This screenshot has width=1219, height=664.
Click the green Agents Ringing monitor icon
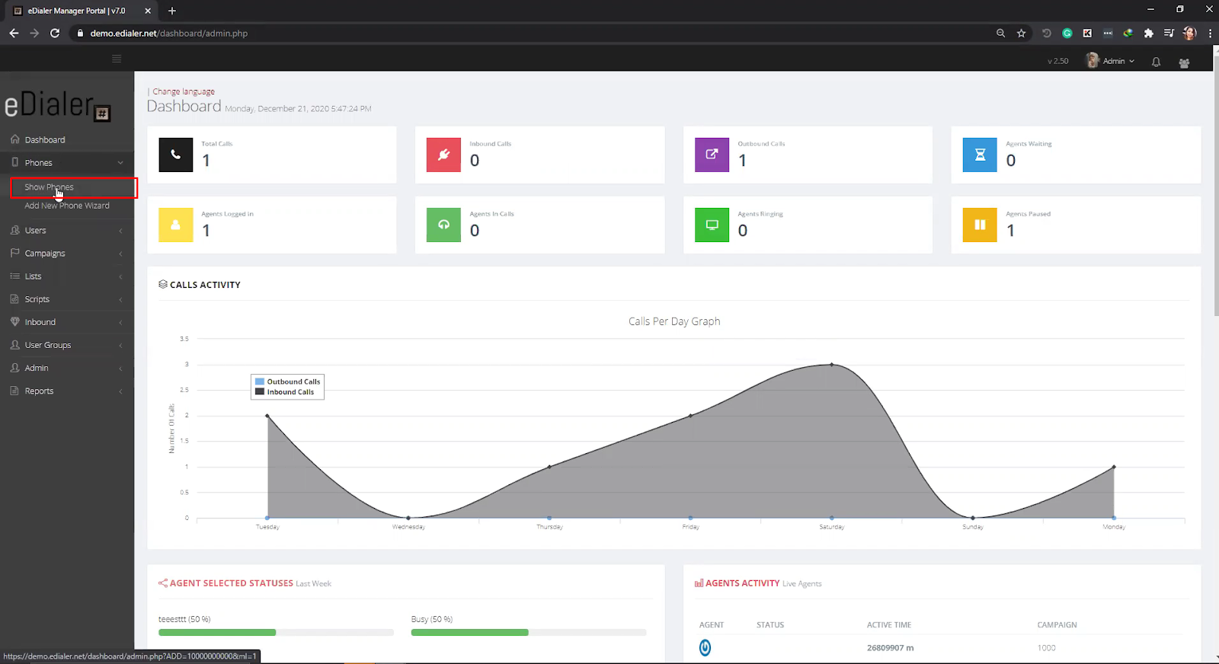(x=712, y=225)
